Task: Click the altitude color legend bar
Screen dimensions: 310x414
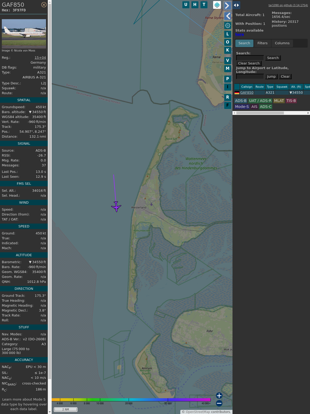Action: click(x=131, y=400)
